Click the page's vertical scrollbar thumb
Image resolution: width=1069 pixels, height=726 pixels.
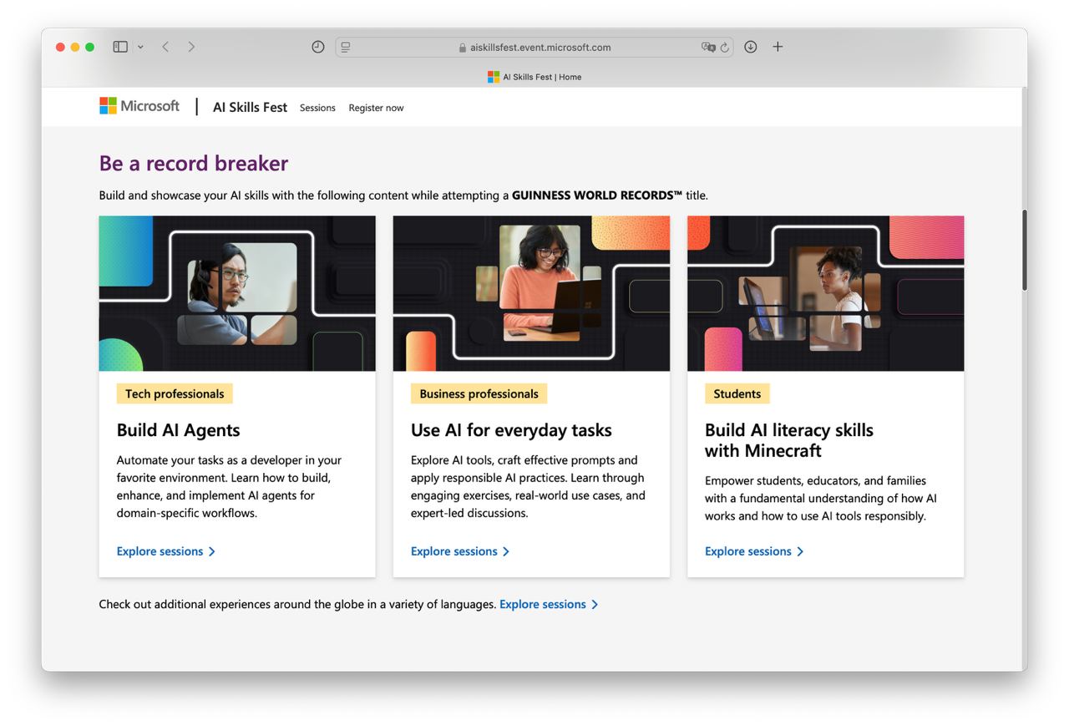(x=1025, y=250)
